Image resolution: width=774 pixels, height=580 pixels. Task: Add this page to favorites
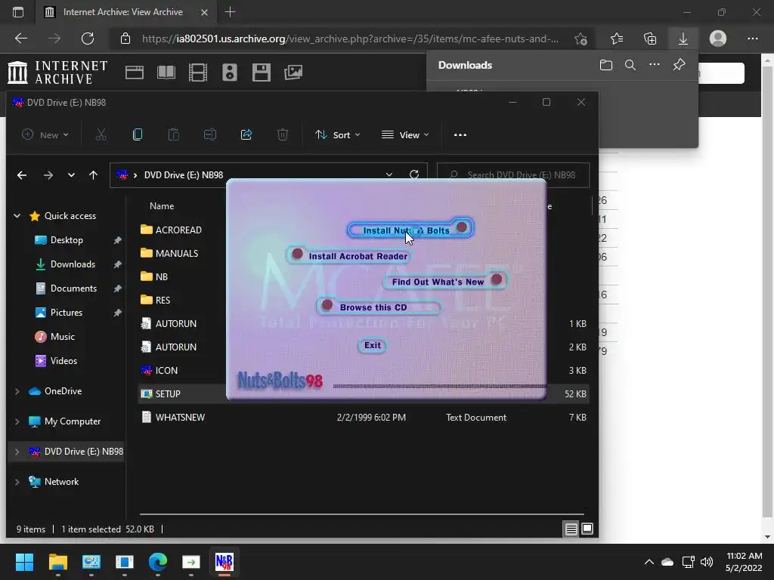[581, 39]
